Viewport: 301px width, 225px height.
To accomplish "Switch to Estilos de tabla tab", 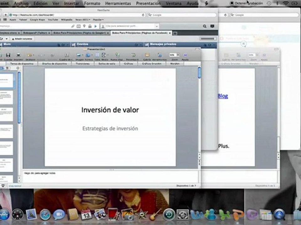I will [x=107, y=63].
